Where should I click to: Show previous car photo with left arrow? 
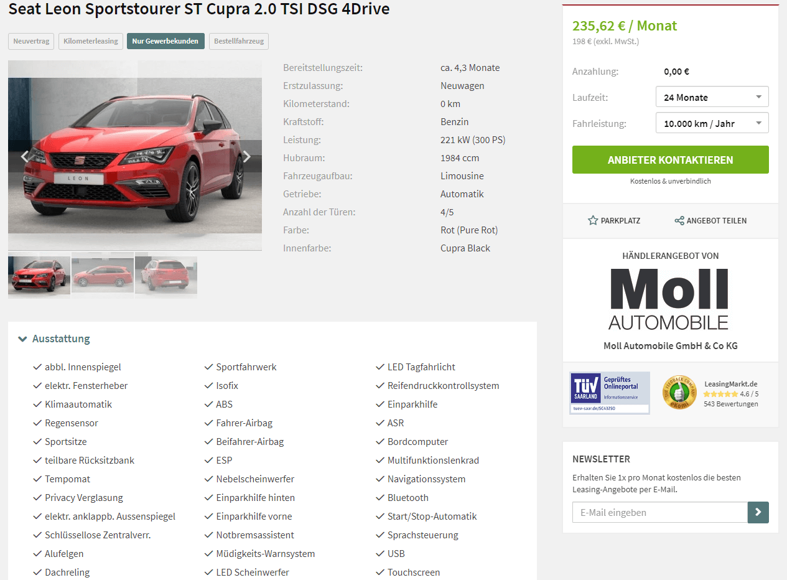25,156
